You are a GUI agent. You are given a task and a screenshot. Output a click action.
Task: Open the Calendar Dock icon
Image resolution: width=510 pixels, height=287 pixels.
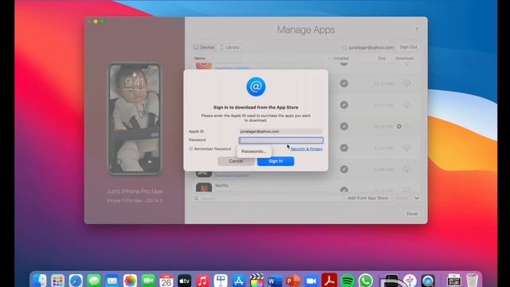click(167, 281)
